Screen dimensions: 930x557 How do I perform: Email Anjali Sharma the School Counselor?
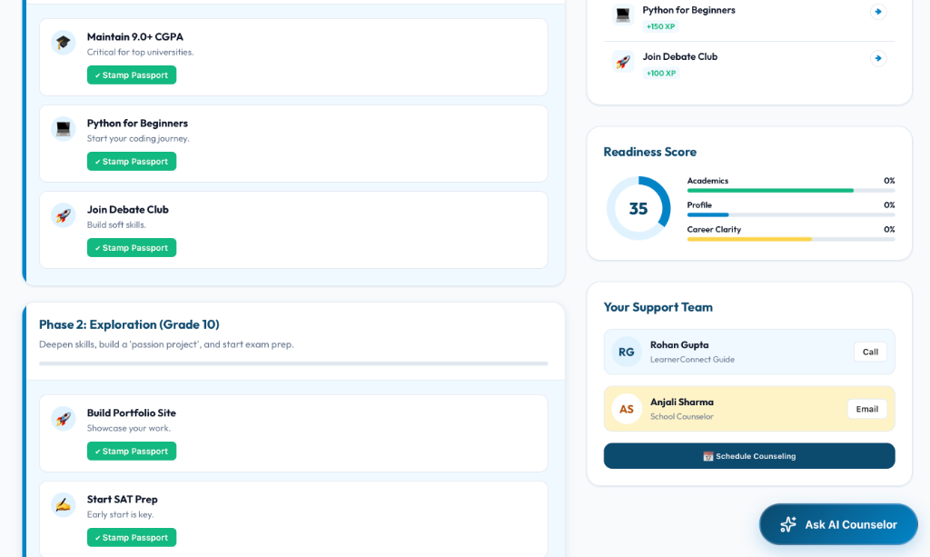[x=866, y=409]
